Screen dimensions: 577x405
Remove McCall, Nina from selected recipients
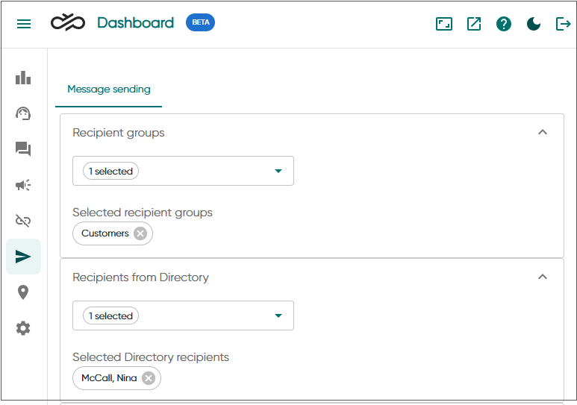tap(149, 378)
